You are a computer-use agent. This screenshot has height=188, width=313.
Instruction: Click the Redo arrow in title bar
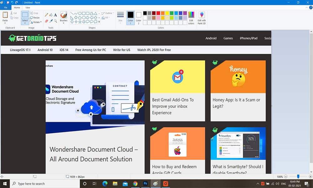tap(16, 3)
